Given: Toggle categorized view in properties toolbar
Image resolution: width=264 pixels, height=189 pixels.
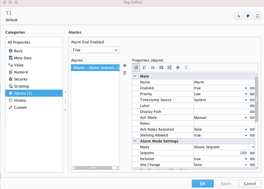Looking at the screenshot, I should [136, 68].
